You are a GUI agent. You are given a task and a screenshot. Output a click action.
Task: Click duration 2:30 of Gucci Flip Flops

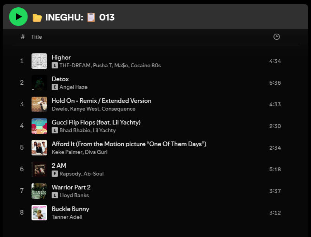[275, 126]
